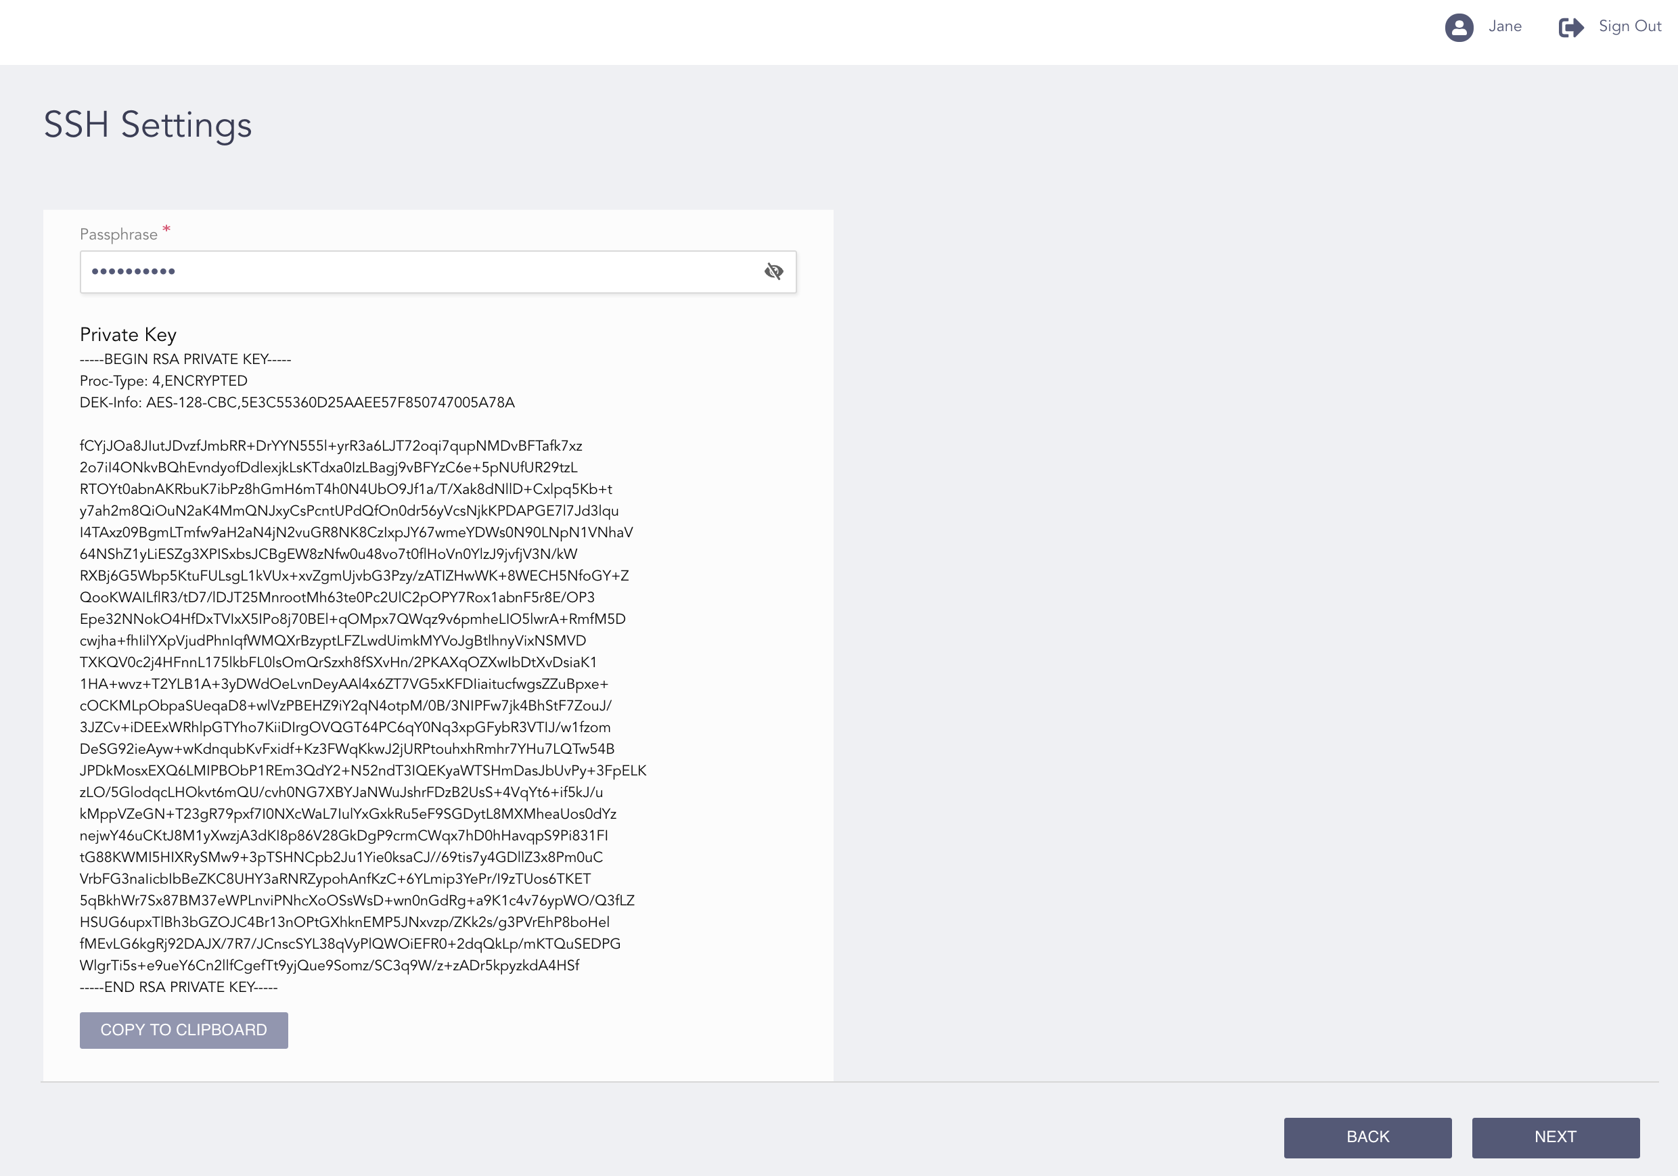The width and height of the screenshot is (1678, 1176).
Task: Select Sign Out in the top bar
Action: coord(1630,26)
